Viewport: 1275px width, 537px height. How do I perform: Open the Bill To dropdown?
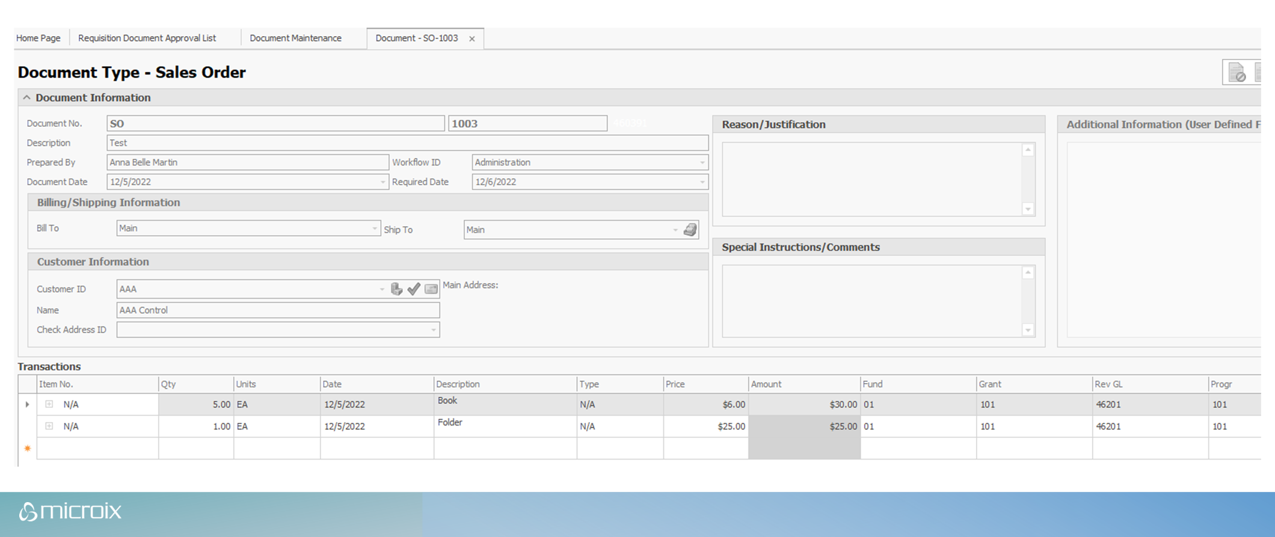pyautogui.click(x=374, y=229)
